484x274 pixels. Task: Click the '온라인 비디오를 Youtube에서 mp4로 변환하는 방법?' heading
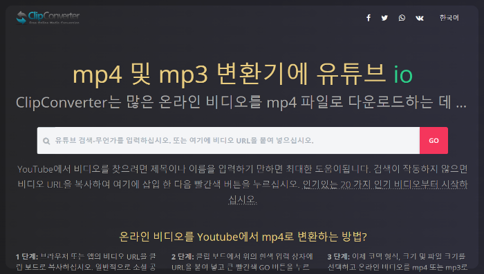click(x=243, y=237)
